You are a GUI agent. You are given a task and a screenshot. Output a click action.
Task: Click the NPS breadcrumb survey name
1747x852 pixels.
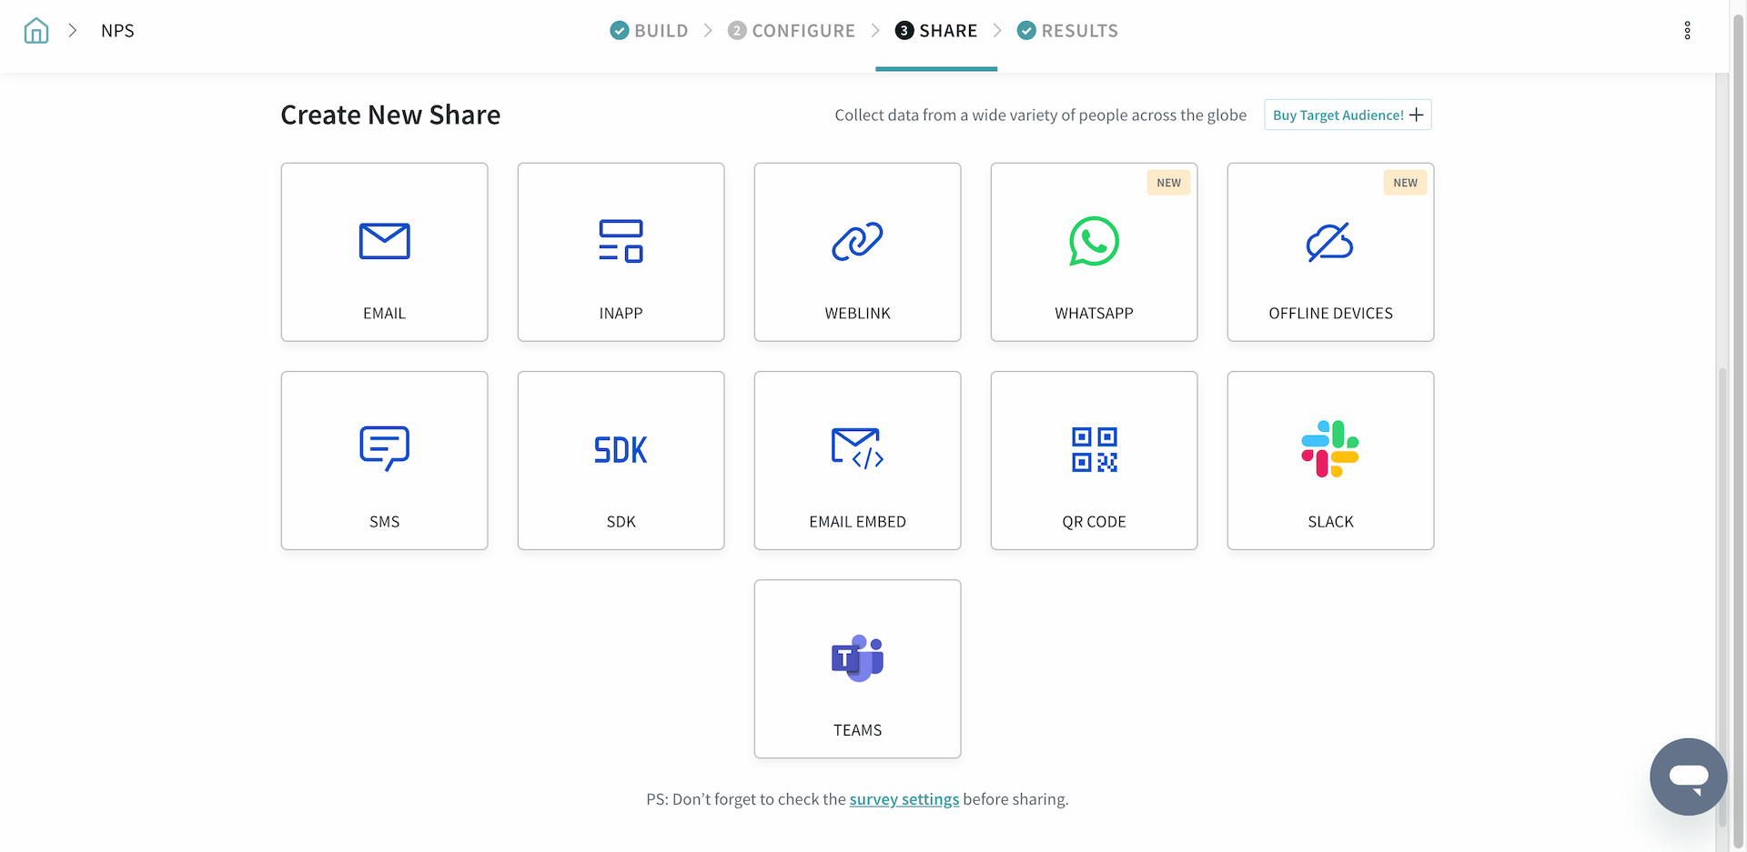(117, 31)
